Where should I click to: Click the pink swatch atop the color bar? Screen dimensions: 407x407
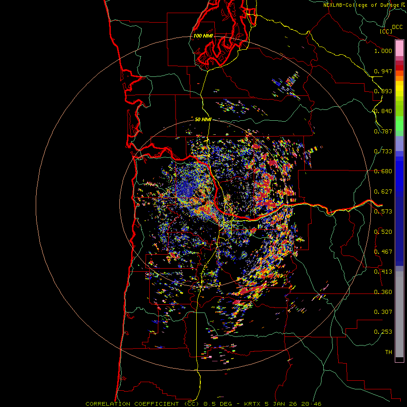pos(399,48)
